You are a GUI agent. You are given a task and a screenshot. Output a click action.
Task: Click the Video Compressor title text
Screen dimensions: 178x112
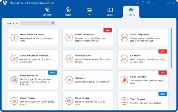(85, 34)
